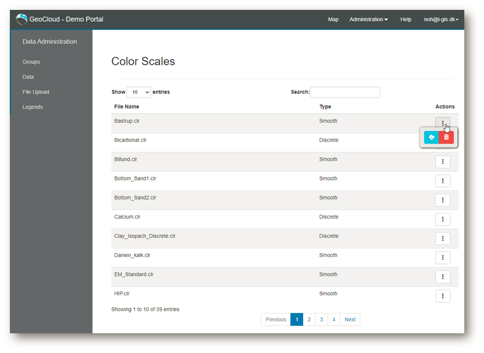Click Smooth type of HIP.clr
The height and width of the screenshot is (353, 484).
[328, 293]
